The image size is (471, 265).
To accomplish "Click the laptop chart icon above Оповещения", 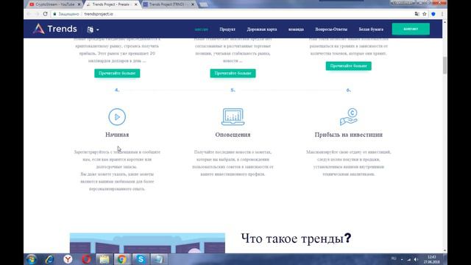I will pyautogui.click(x=233, y=117).
